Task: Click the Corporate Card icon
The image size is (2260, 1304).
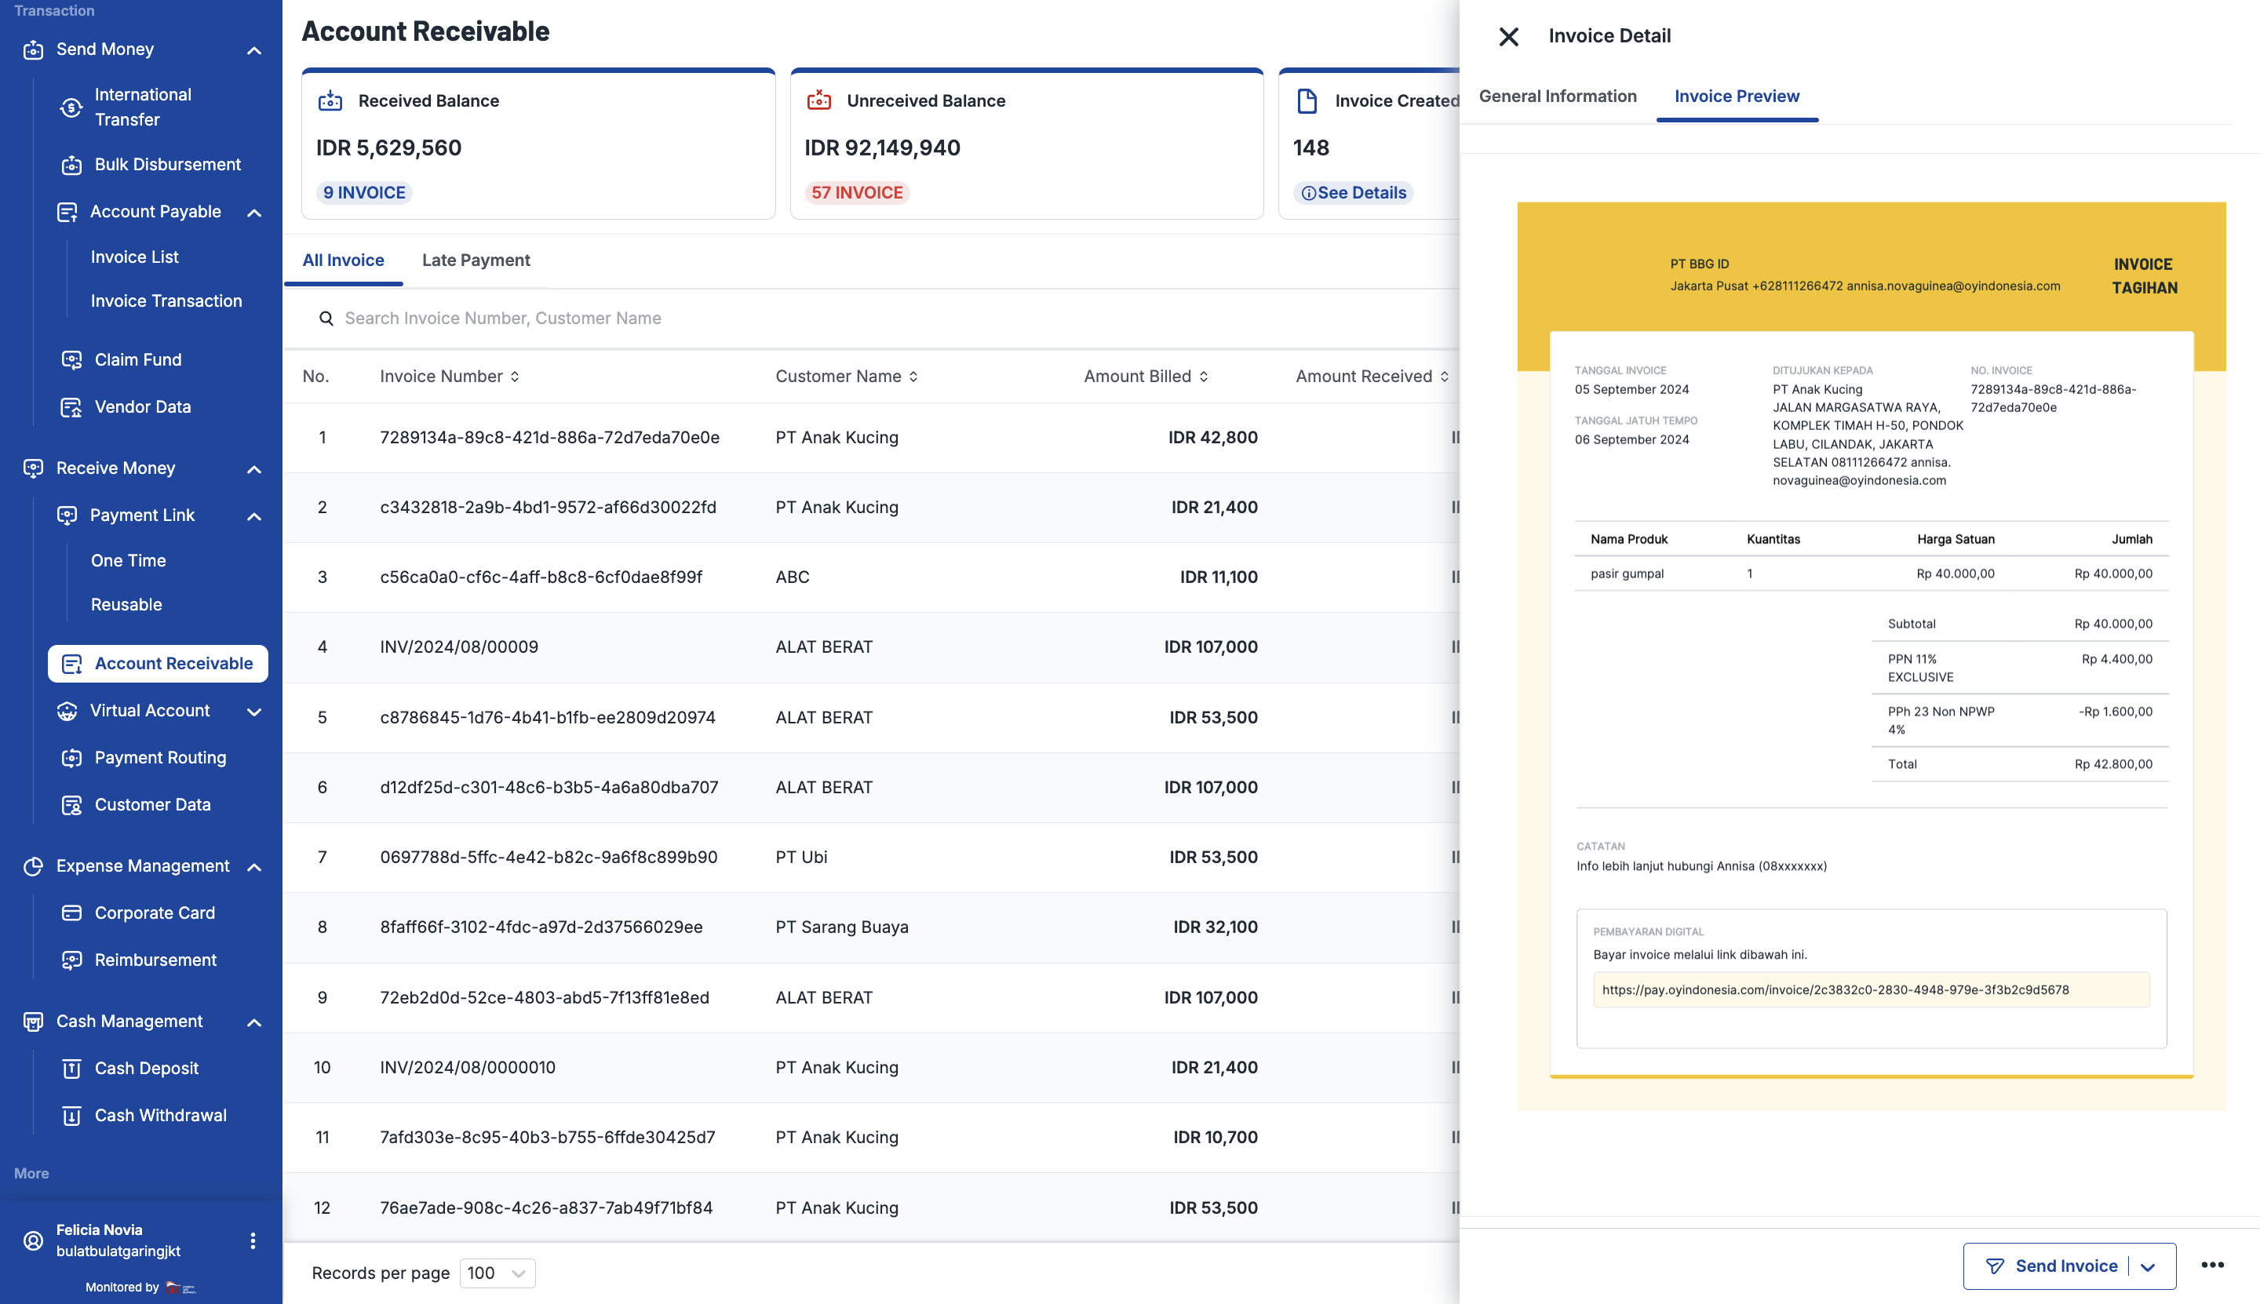Action: click(71, 912)
